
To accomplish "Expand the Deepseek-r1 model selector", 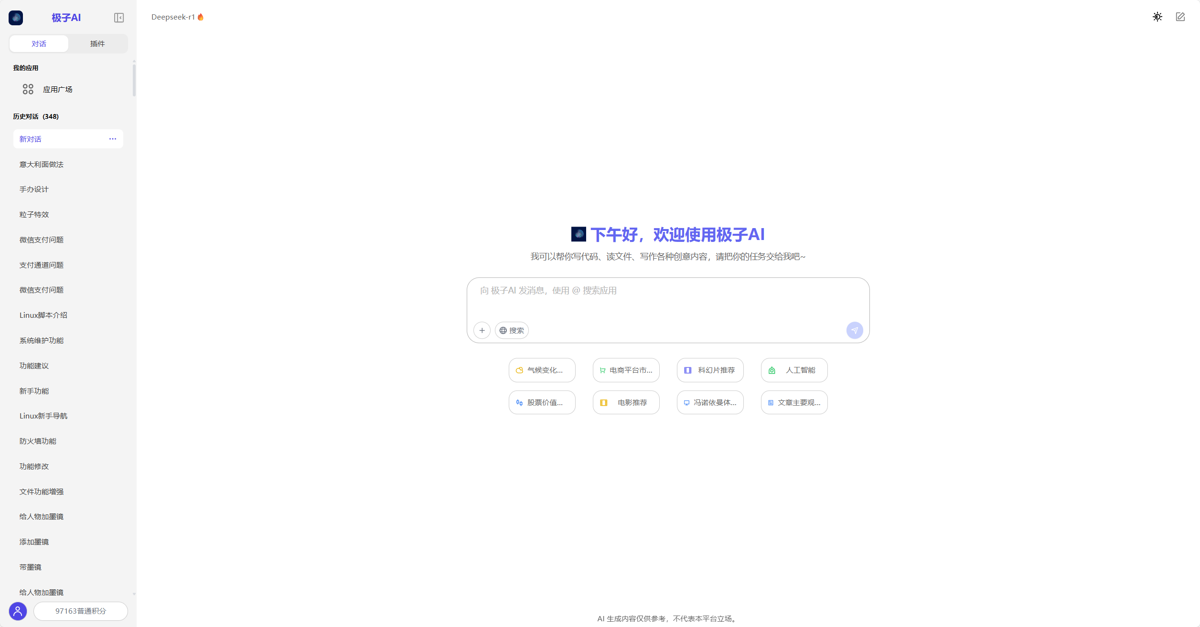I will coord(177,17).
